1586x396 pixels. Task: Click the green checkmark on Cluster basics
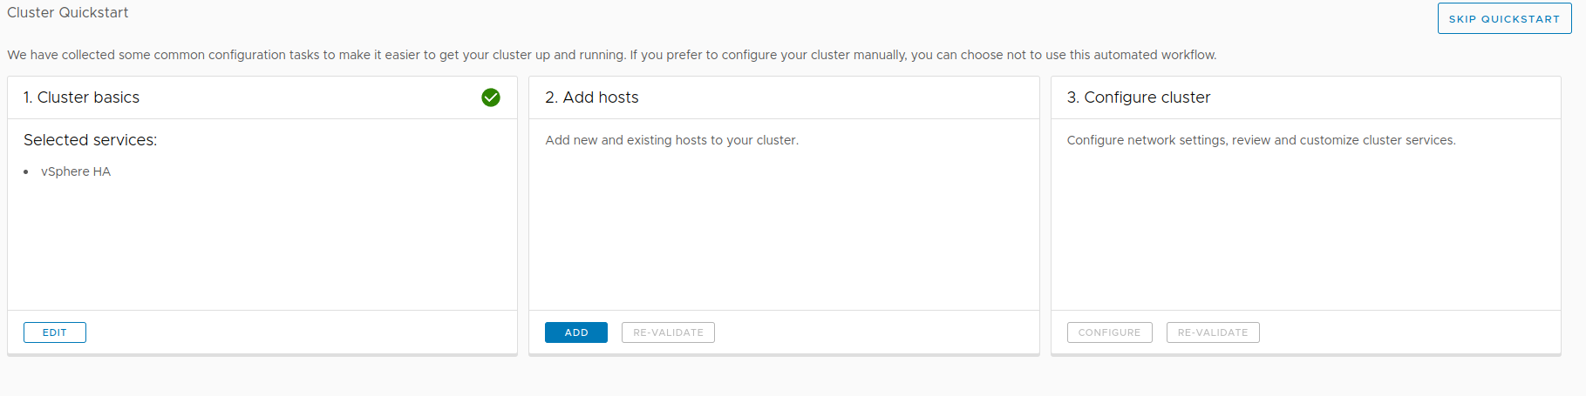click(x=491, y=97)
